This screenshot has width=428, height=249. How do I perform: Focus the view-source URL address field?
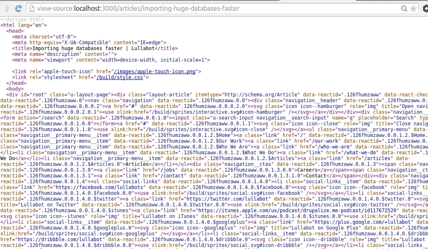207,8
